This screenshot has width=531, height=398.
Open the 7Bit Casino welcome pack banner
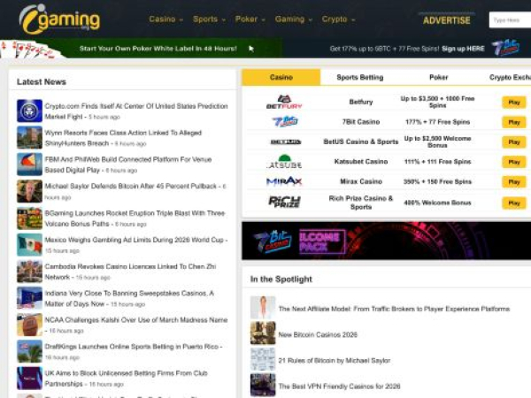point(386,241)
